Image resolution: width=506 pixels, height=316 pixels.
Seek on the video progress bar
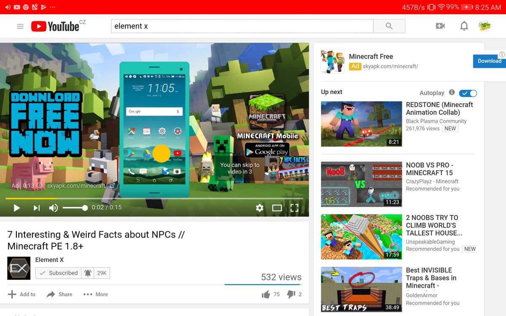154,198
